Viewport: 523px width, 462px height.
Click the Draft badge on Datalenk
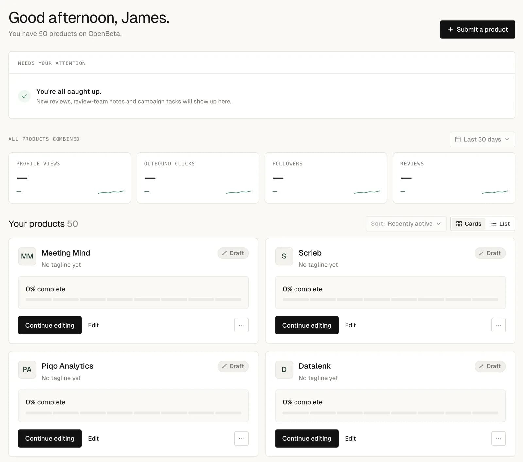coord(490,366)
